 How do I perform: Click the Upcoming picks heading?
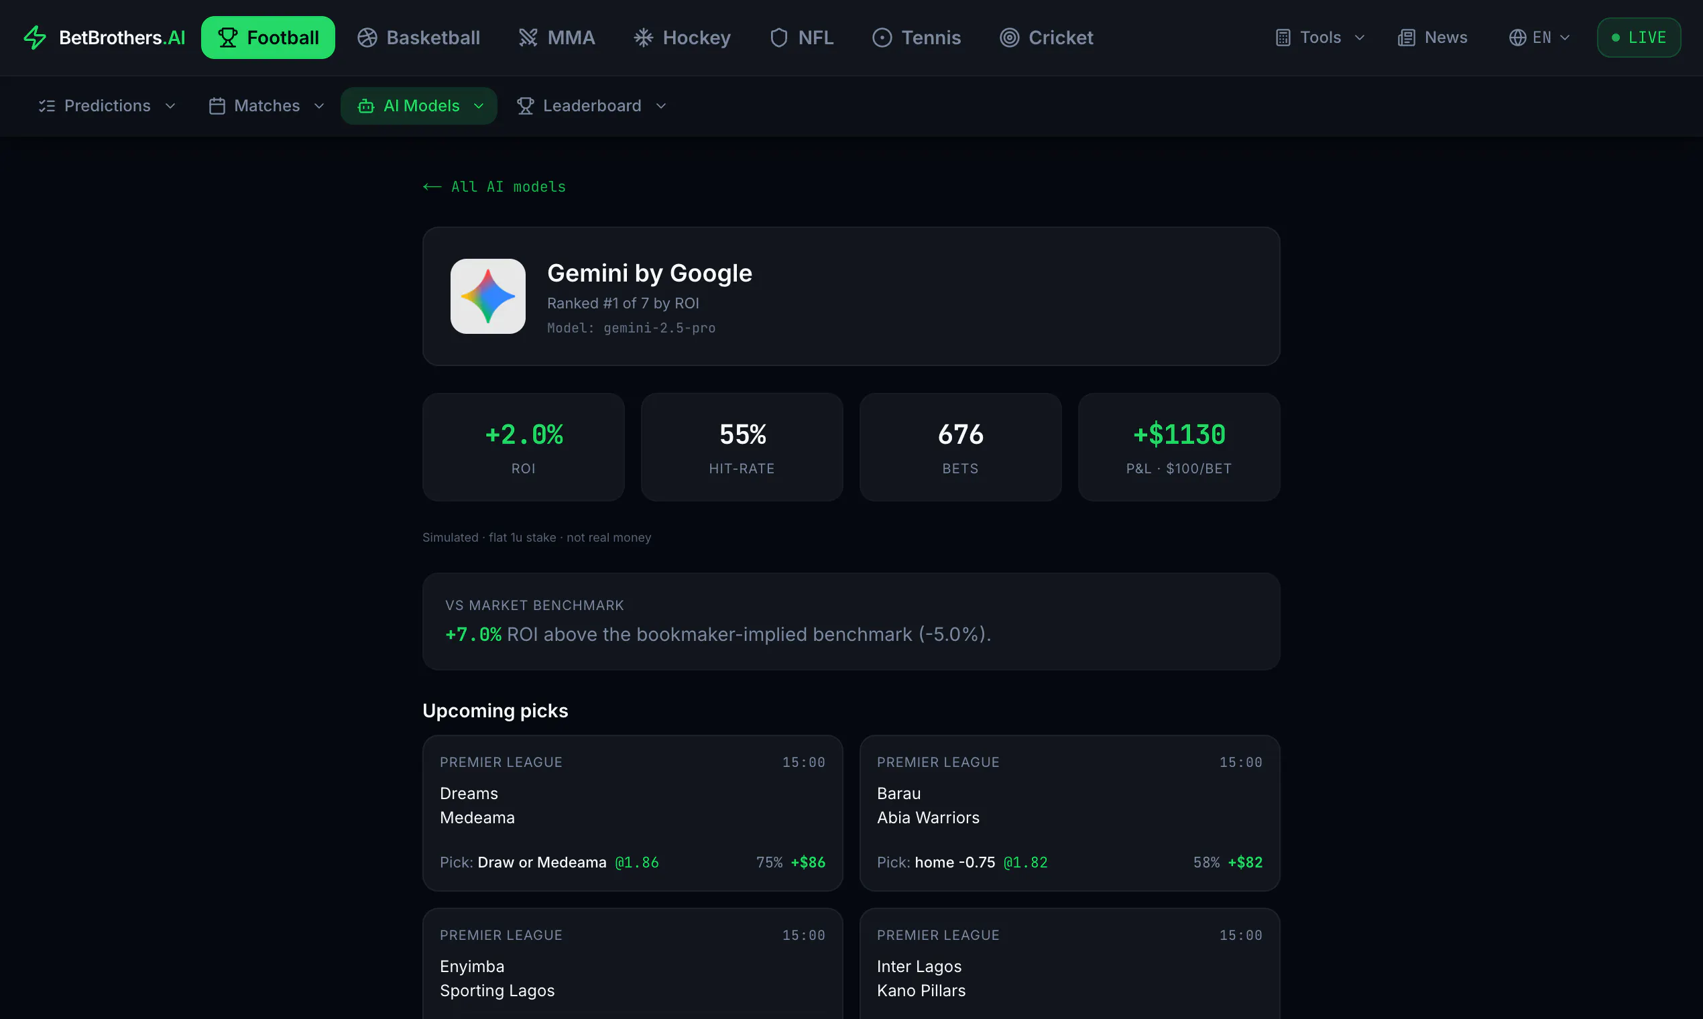pos(495,711)
